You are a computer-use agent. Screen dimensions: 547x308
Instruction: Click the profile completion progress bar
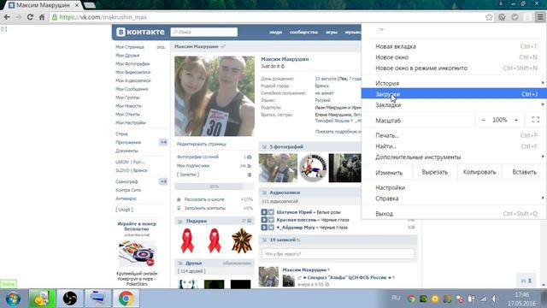(215, 187)
